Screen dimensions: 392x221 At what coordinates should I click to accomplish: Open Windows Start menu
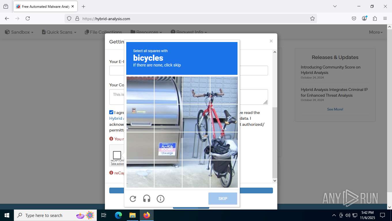tap(7, 215)
